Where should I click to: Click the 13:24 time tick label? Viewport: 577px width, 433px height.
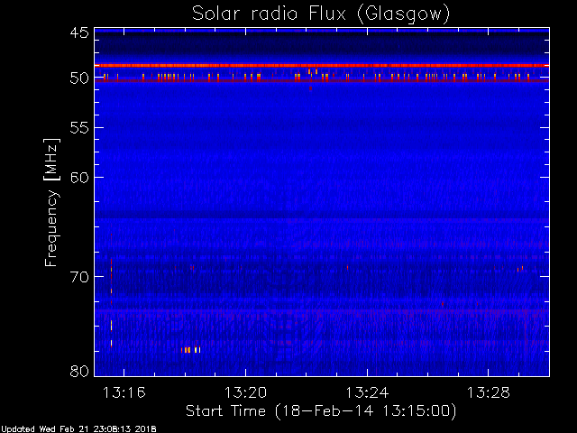tap(367, 392)
